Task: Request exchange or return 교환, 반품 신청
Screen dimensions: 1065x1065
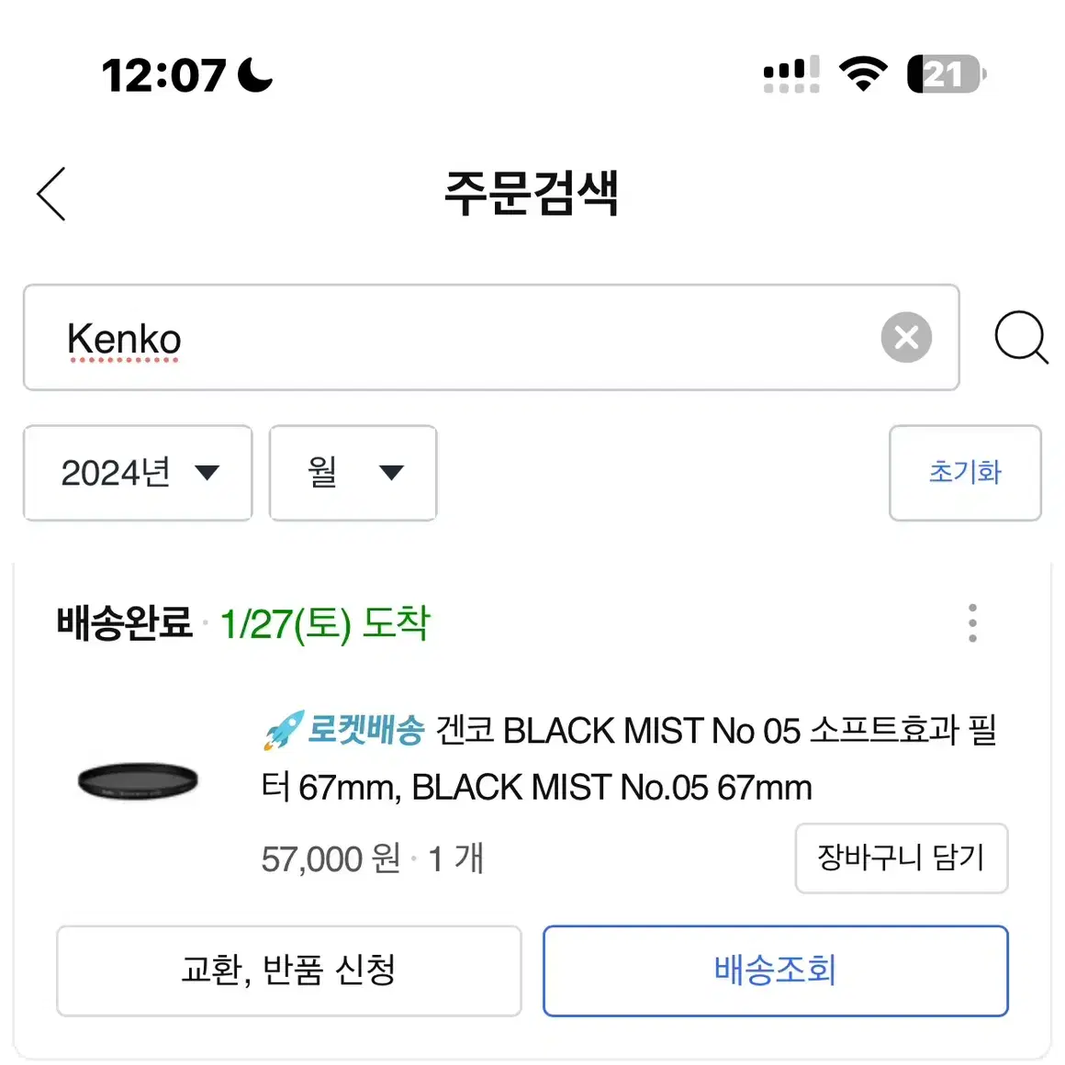Action: [288, 970]
